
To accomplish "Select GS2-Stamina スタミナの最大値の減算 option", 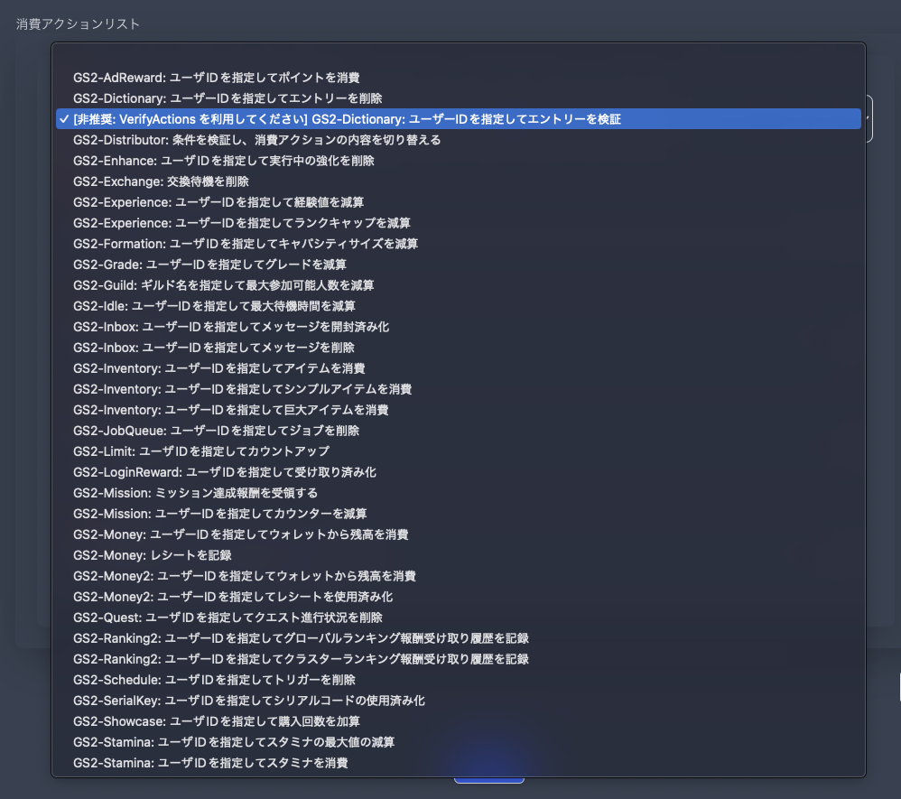I will [x=458, y=742].
